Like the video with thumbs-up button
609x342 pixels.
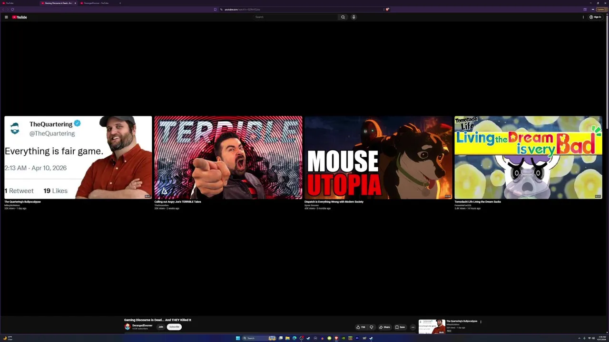click(361, 327)
